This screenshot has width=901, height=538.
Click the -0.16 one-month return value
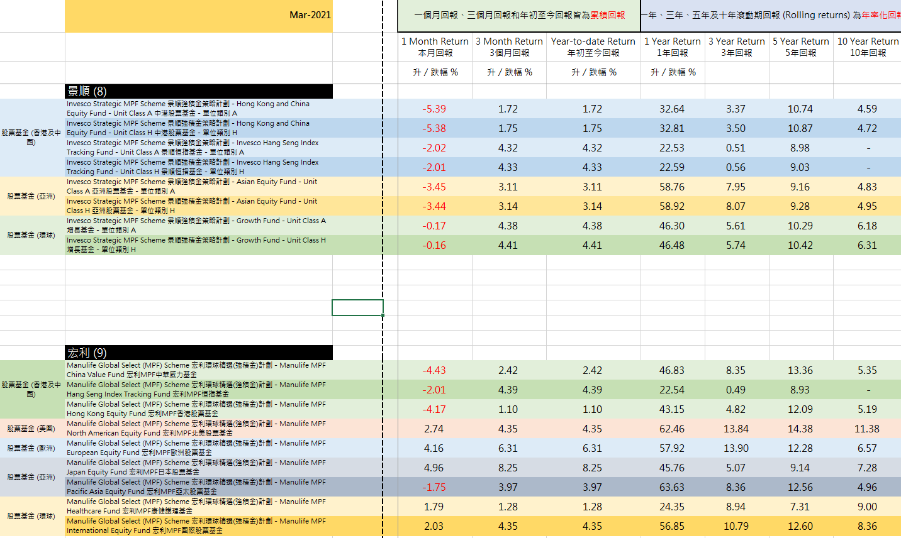(x=434, y=245)
